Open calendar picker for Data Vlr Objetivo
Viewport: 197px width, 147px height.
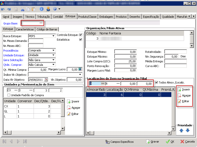point(46,80)
